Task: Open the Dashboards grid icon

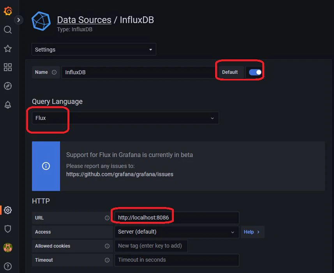Action: click(x=8, y=67)
